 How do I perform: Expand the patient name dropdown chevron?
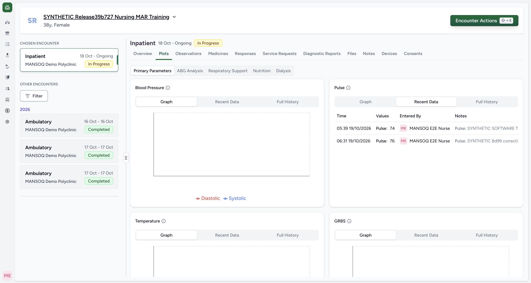tap(174, 17)
